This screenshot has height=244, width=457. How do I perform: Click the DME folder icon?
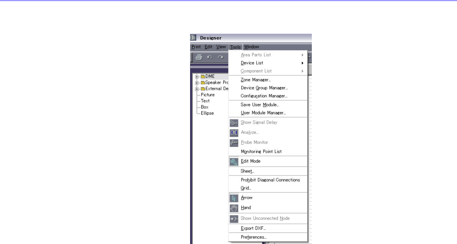pyautogui.click(x=203, y=77)
